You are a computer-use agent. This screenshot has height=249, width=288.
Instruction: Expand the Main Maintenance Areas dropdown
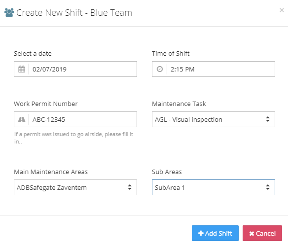point(75,187)
